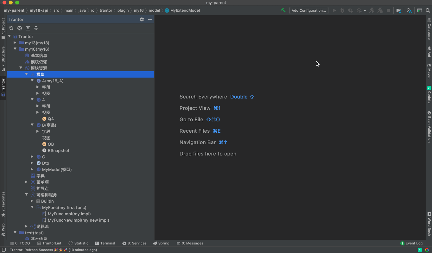The image size is (432, 253).
Task: Collapse the MyFunc(my first func) node
Action: click(x=32, y=207)
